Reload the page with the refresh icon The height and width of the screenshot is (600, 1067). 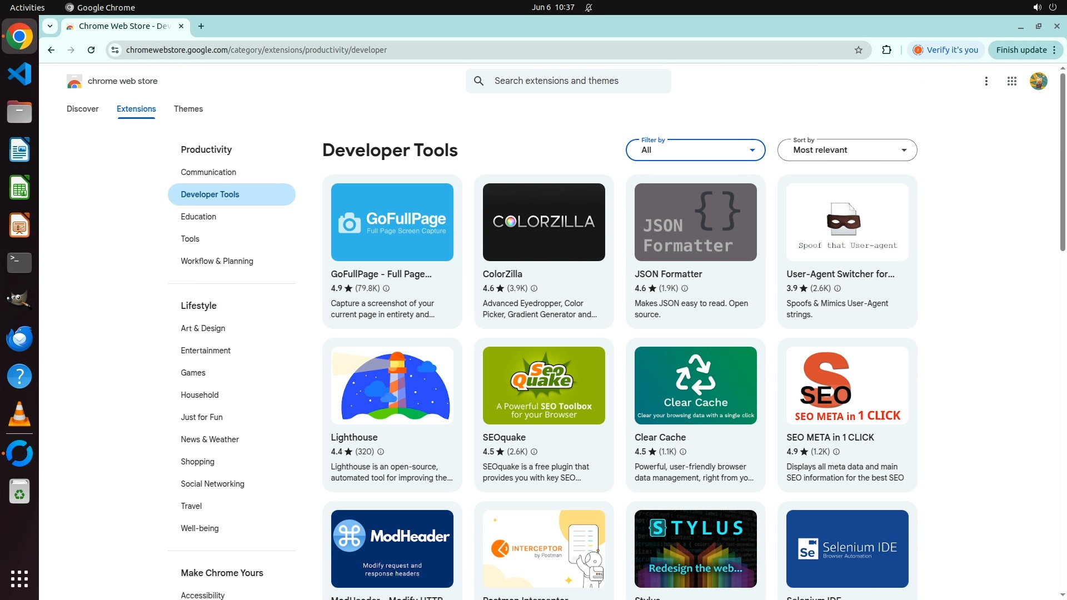[x=91, y=50]
